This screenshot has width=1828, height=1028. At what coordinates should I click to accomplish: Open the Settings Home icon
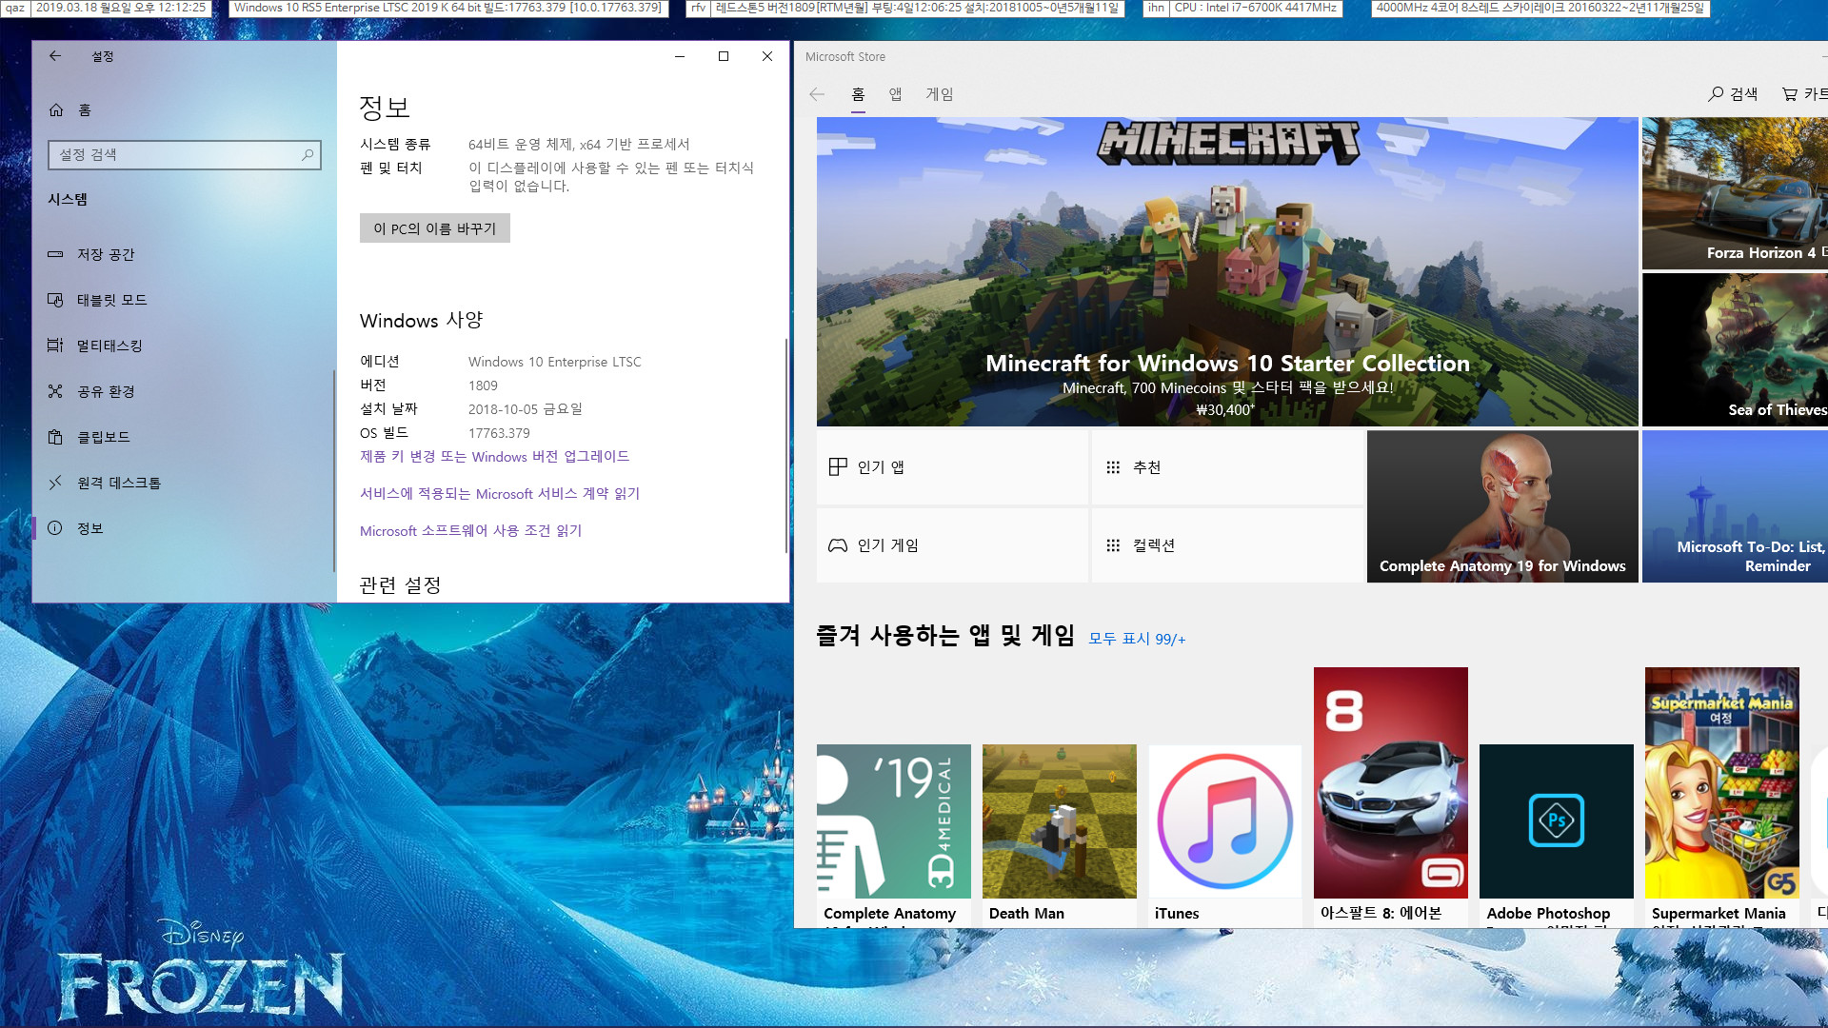point(56,110)
